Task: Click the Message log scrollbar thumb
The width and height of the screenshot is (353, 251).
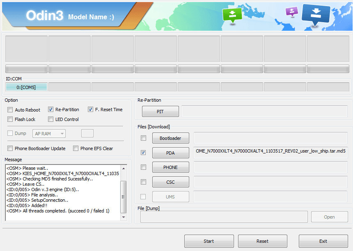Action: point(124,197)
